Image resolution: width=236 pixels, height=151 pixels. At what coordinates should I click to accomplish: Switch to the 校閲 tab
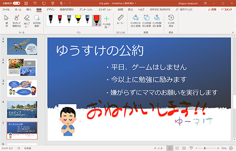(x=120, y=10)
